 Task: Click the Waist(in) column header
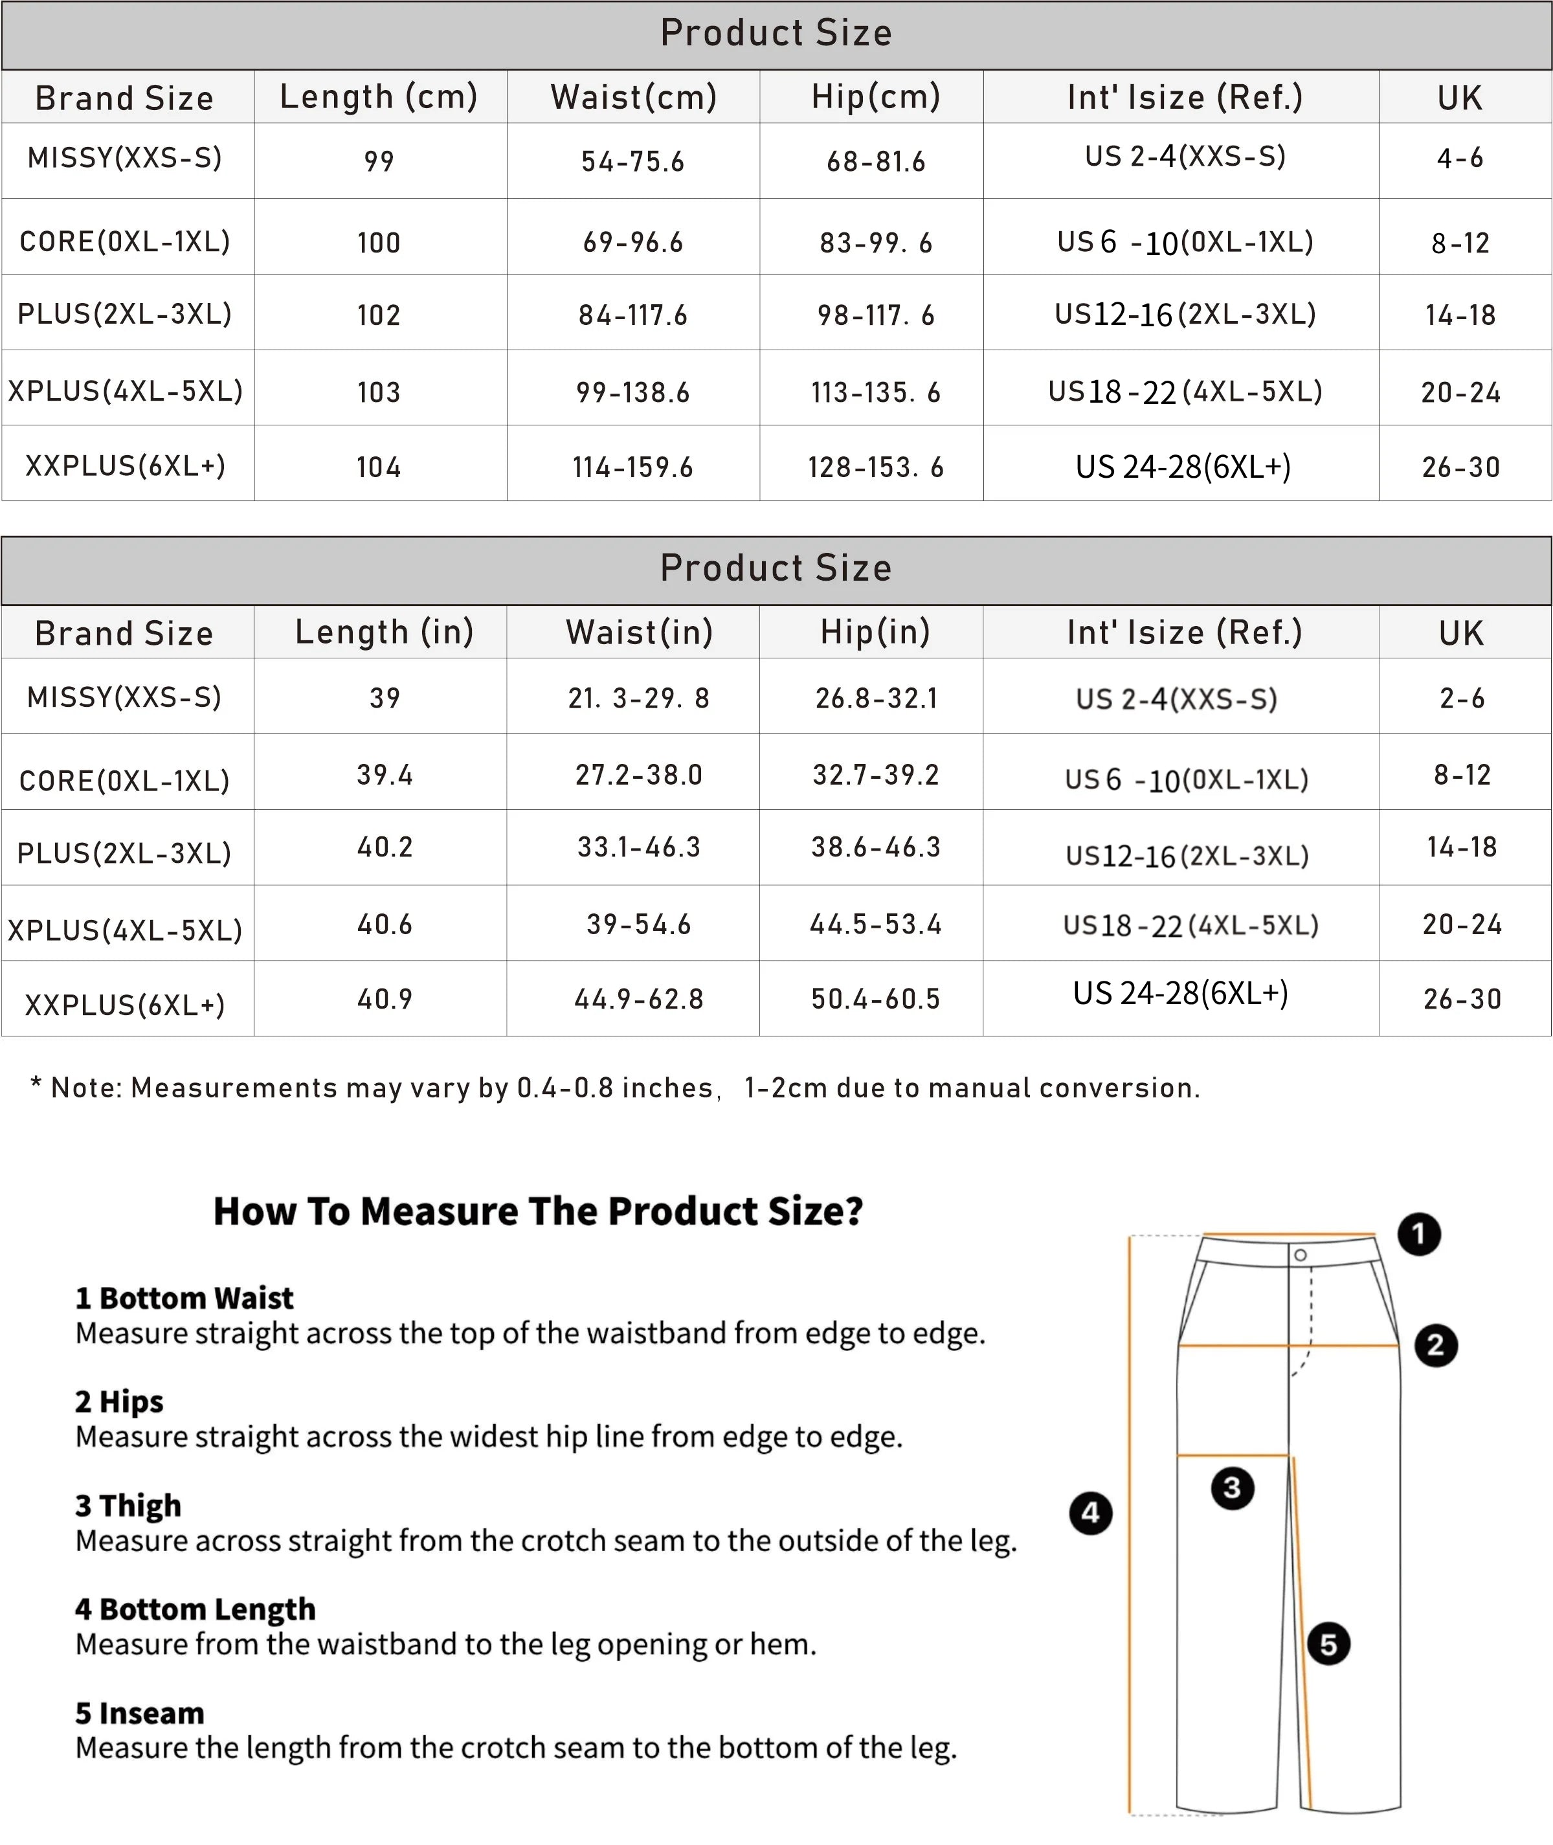click(639, 632)
